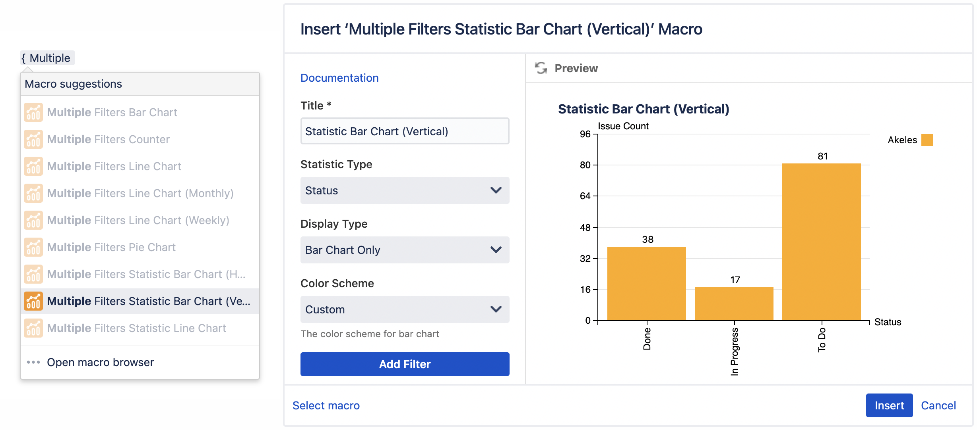Image resolution: width=977 pixels, height=430 pixels.
Task: Click the Add Filter button
Action: coord(404,364)
